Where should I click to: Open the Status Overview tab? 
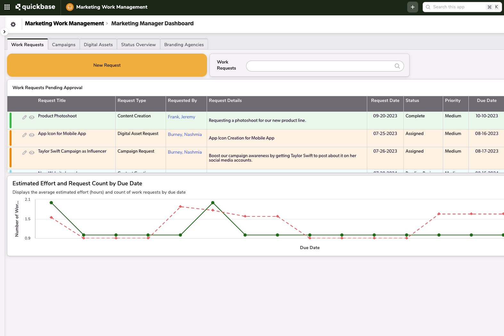click(138, 45)
